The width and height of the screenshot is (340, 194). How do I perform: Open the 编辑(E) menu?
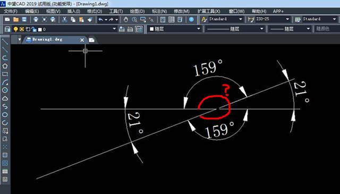pyautogui.click(x=32, y=11)
